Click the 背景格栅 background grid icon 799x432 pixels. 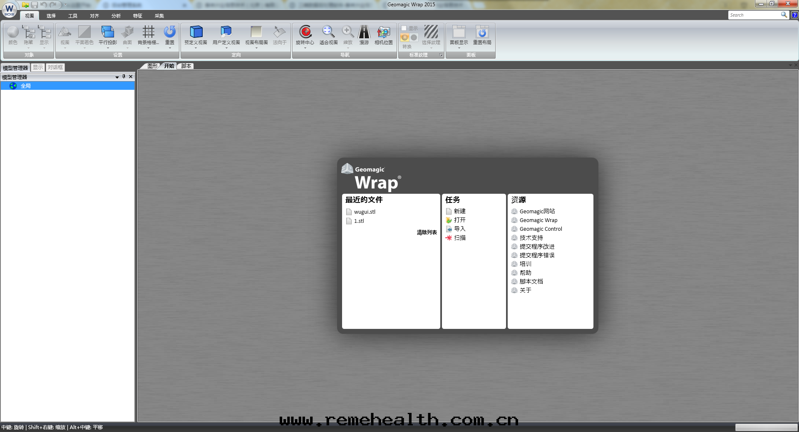pos(148,32)
